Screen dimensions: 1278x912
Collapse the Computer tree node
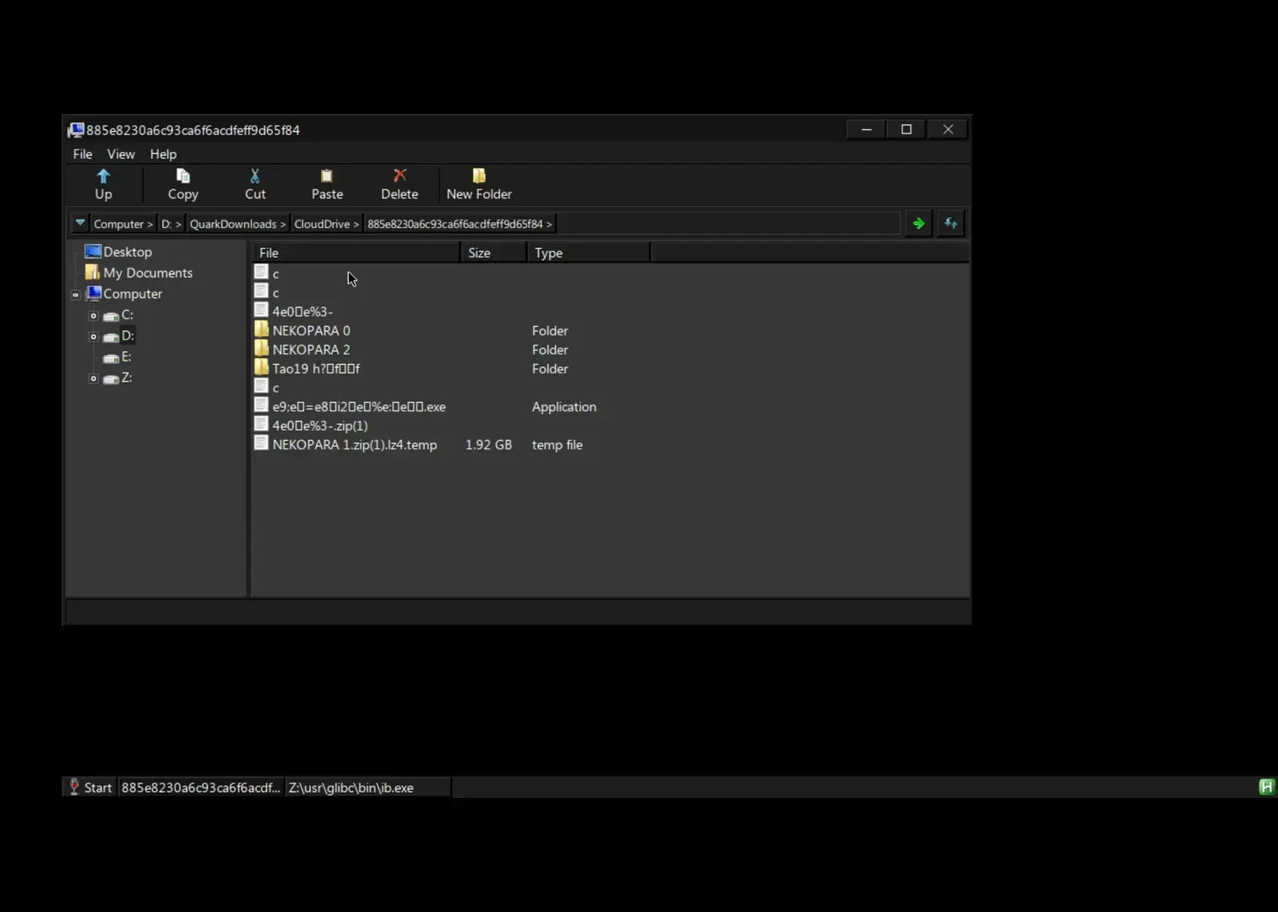coord(75,295)
